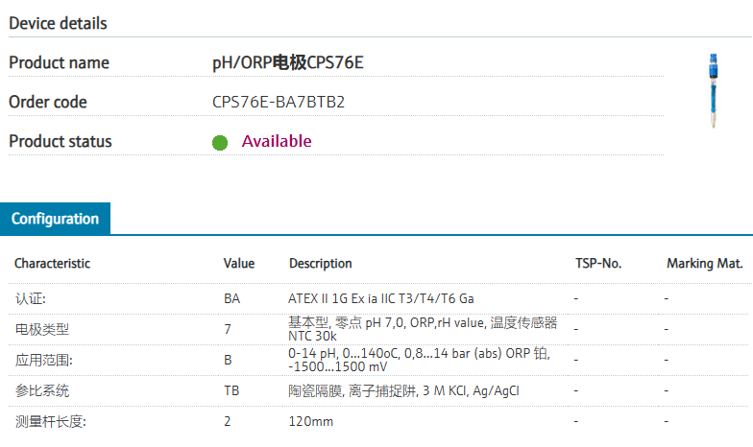Select the 电极类型 characteristic row
Image resolution: width=753 pixels, height=447 pixels.
point(378,330)
